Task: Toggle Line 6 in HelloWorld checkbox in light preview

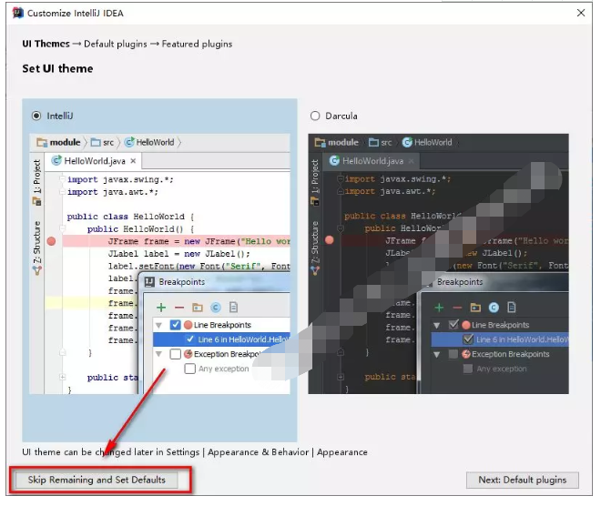Action: (190, 339)
